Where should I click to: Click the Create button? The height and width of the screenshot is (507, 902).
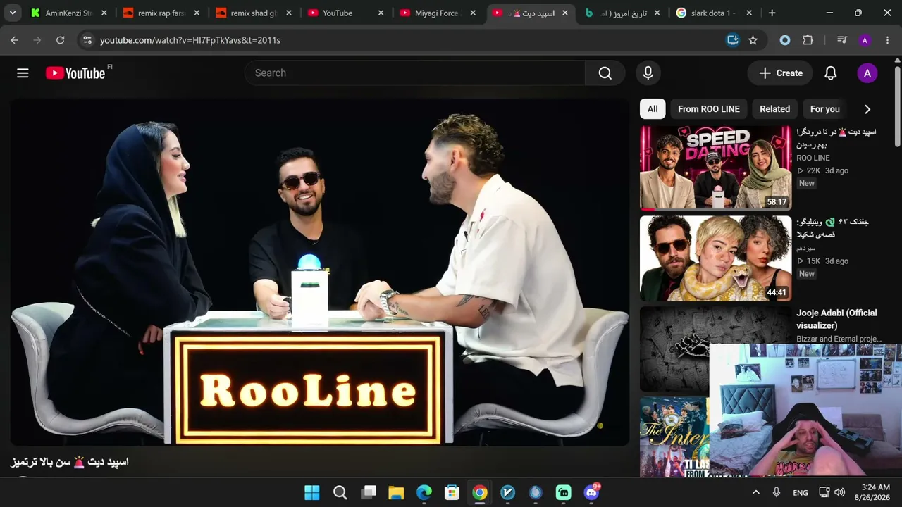pos(780,73)
